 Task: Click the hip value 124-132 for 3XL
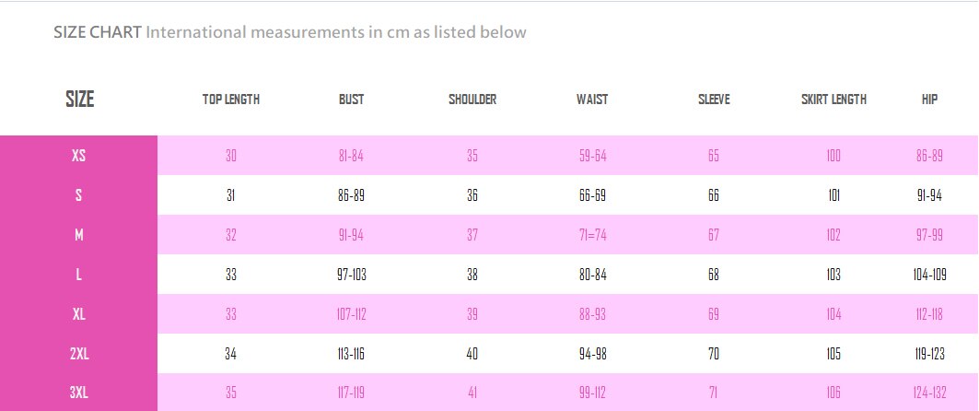click(x=929, y=393)
